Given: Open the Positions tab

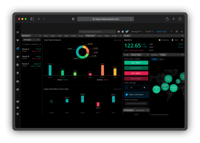Looking at the screenshot, I should click(x=154, y=55).
